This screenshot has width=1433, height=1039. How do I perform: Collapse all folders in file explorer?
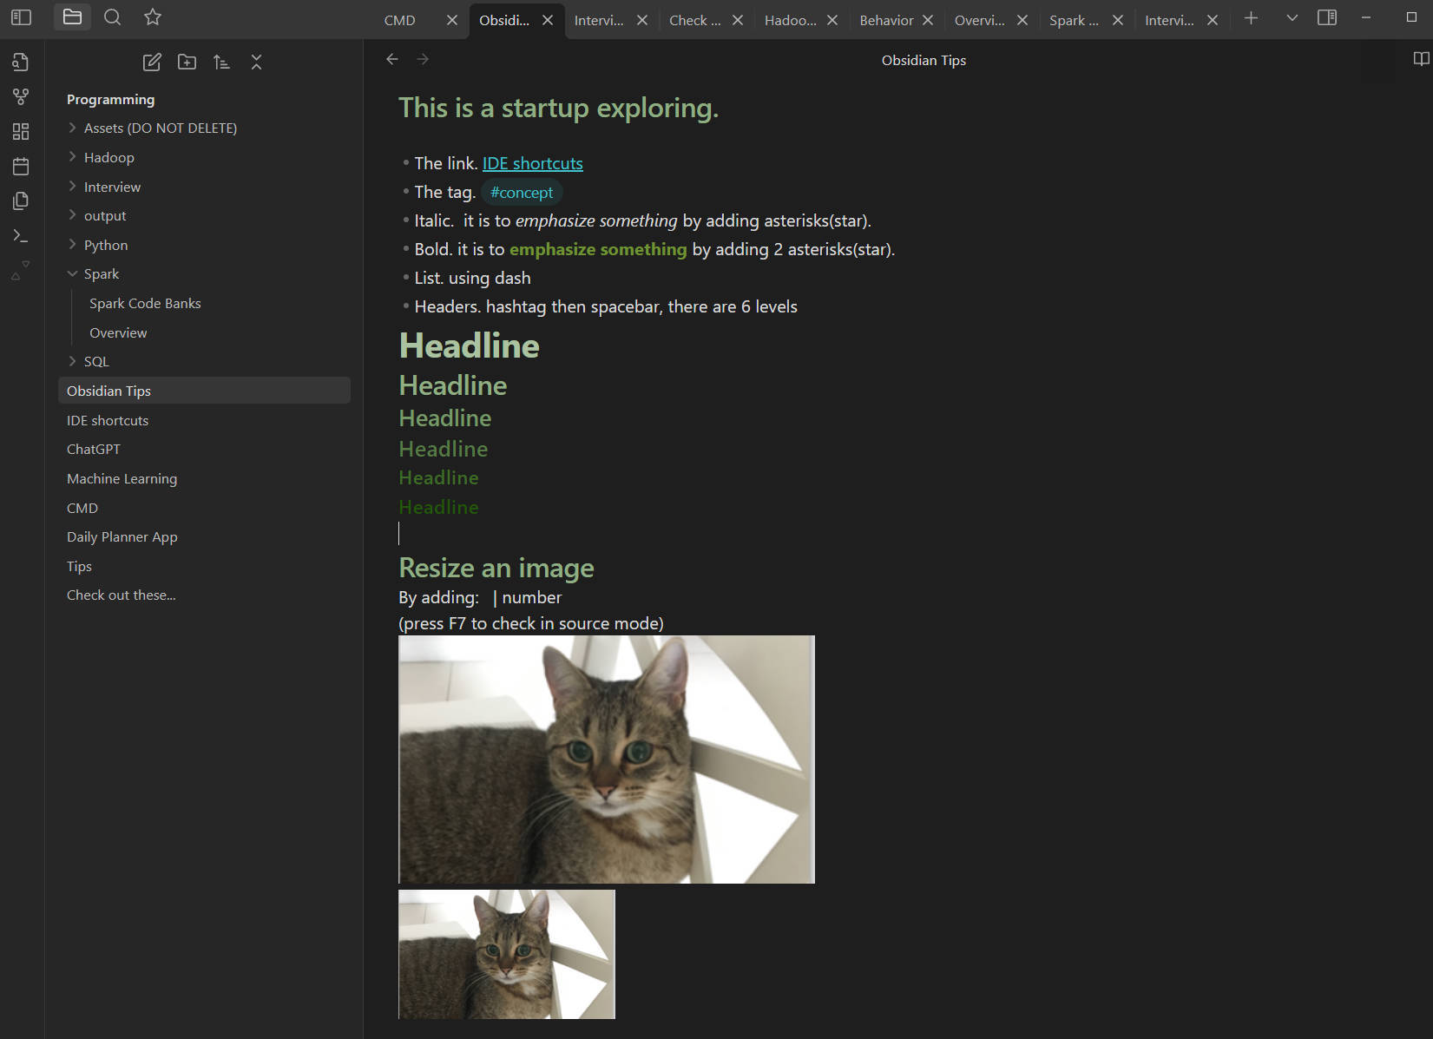(x=256, y=62)
